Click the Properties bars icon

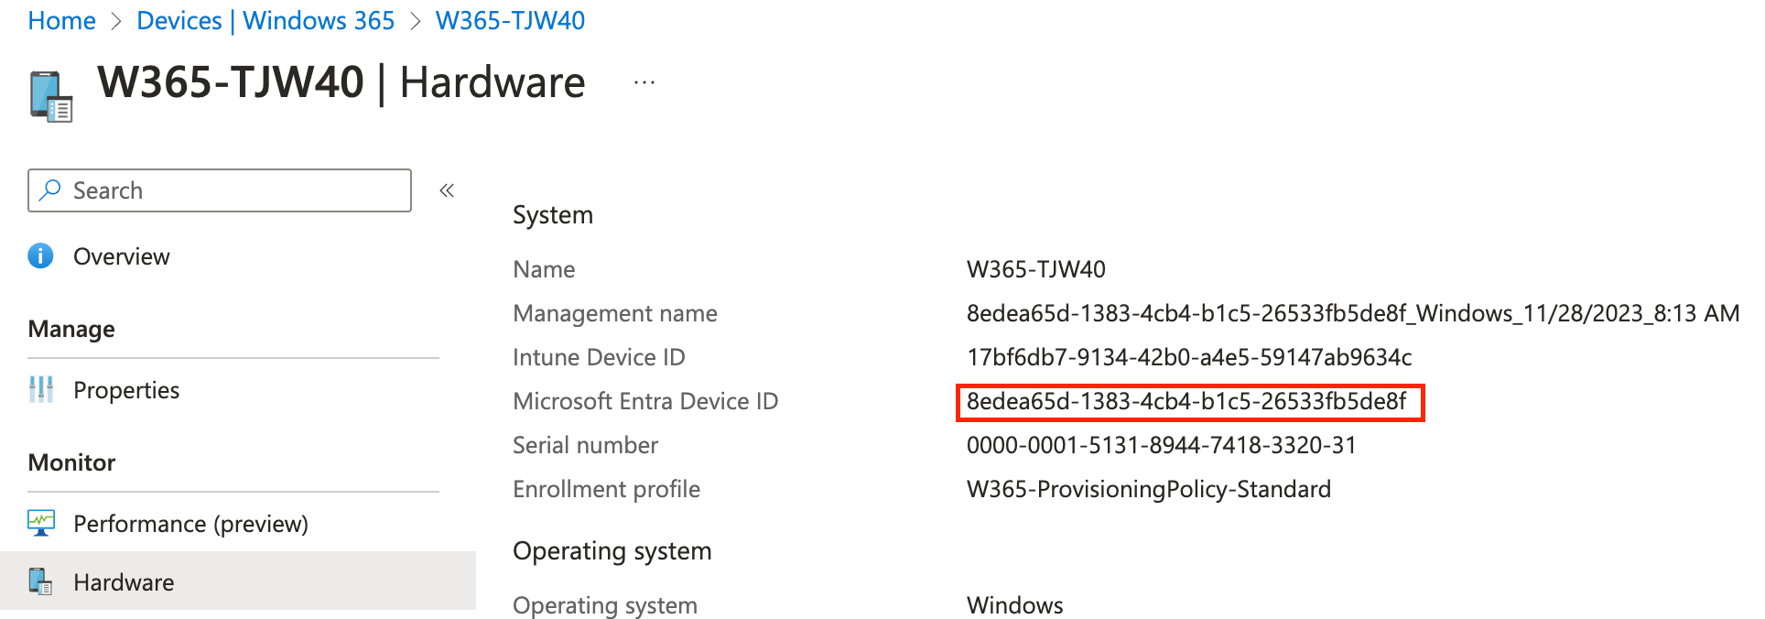(x=40, y=389)
